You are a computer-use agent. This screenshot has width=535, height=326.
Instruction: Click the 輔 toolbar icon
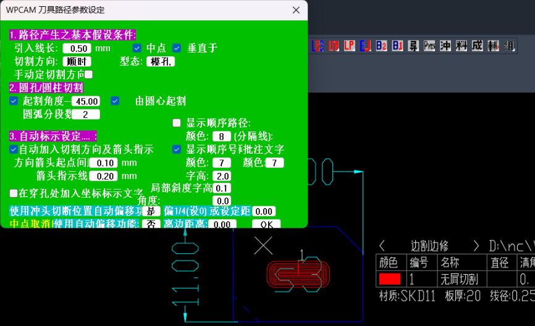[x=494, y=46]
